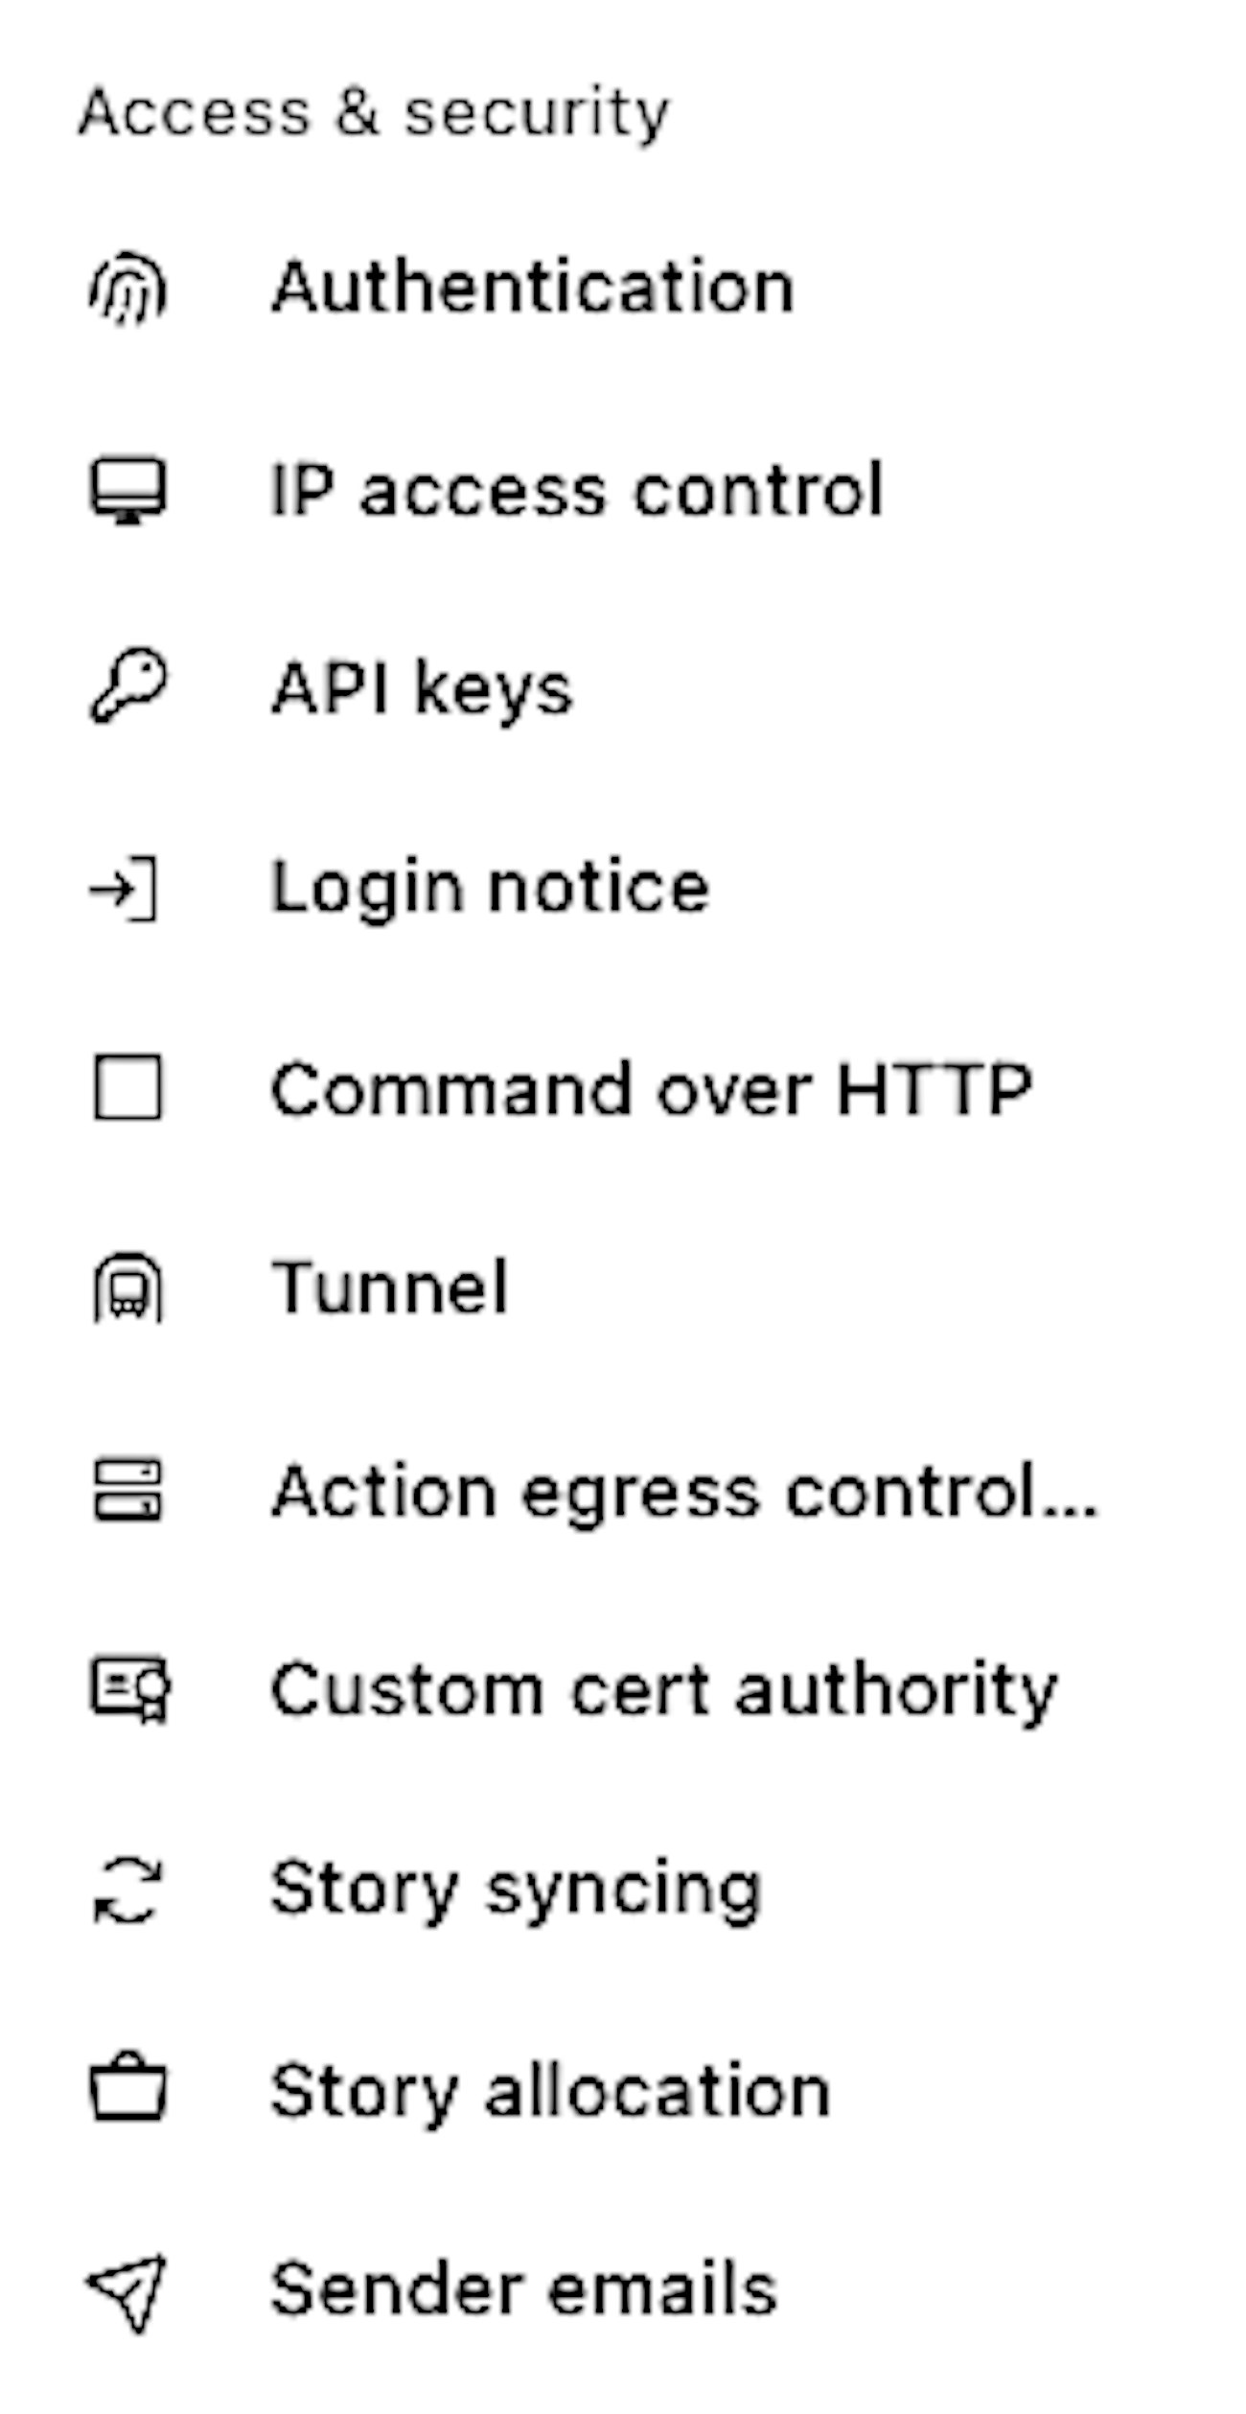1246x2414 pixels.
Task: Click the certificate icon for Custom cert authority
Action: click(x=130, y=1690)
